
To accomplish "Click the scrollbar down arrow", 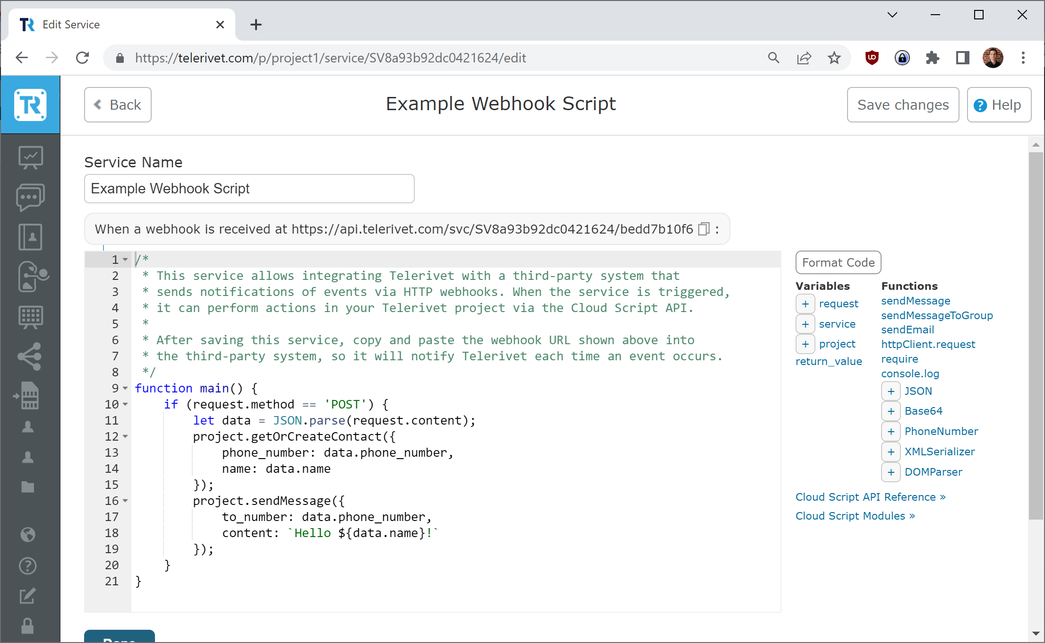I will (x=1036, y=634).
